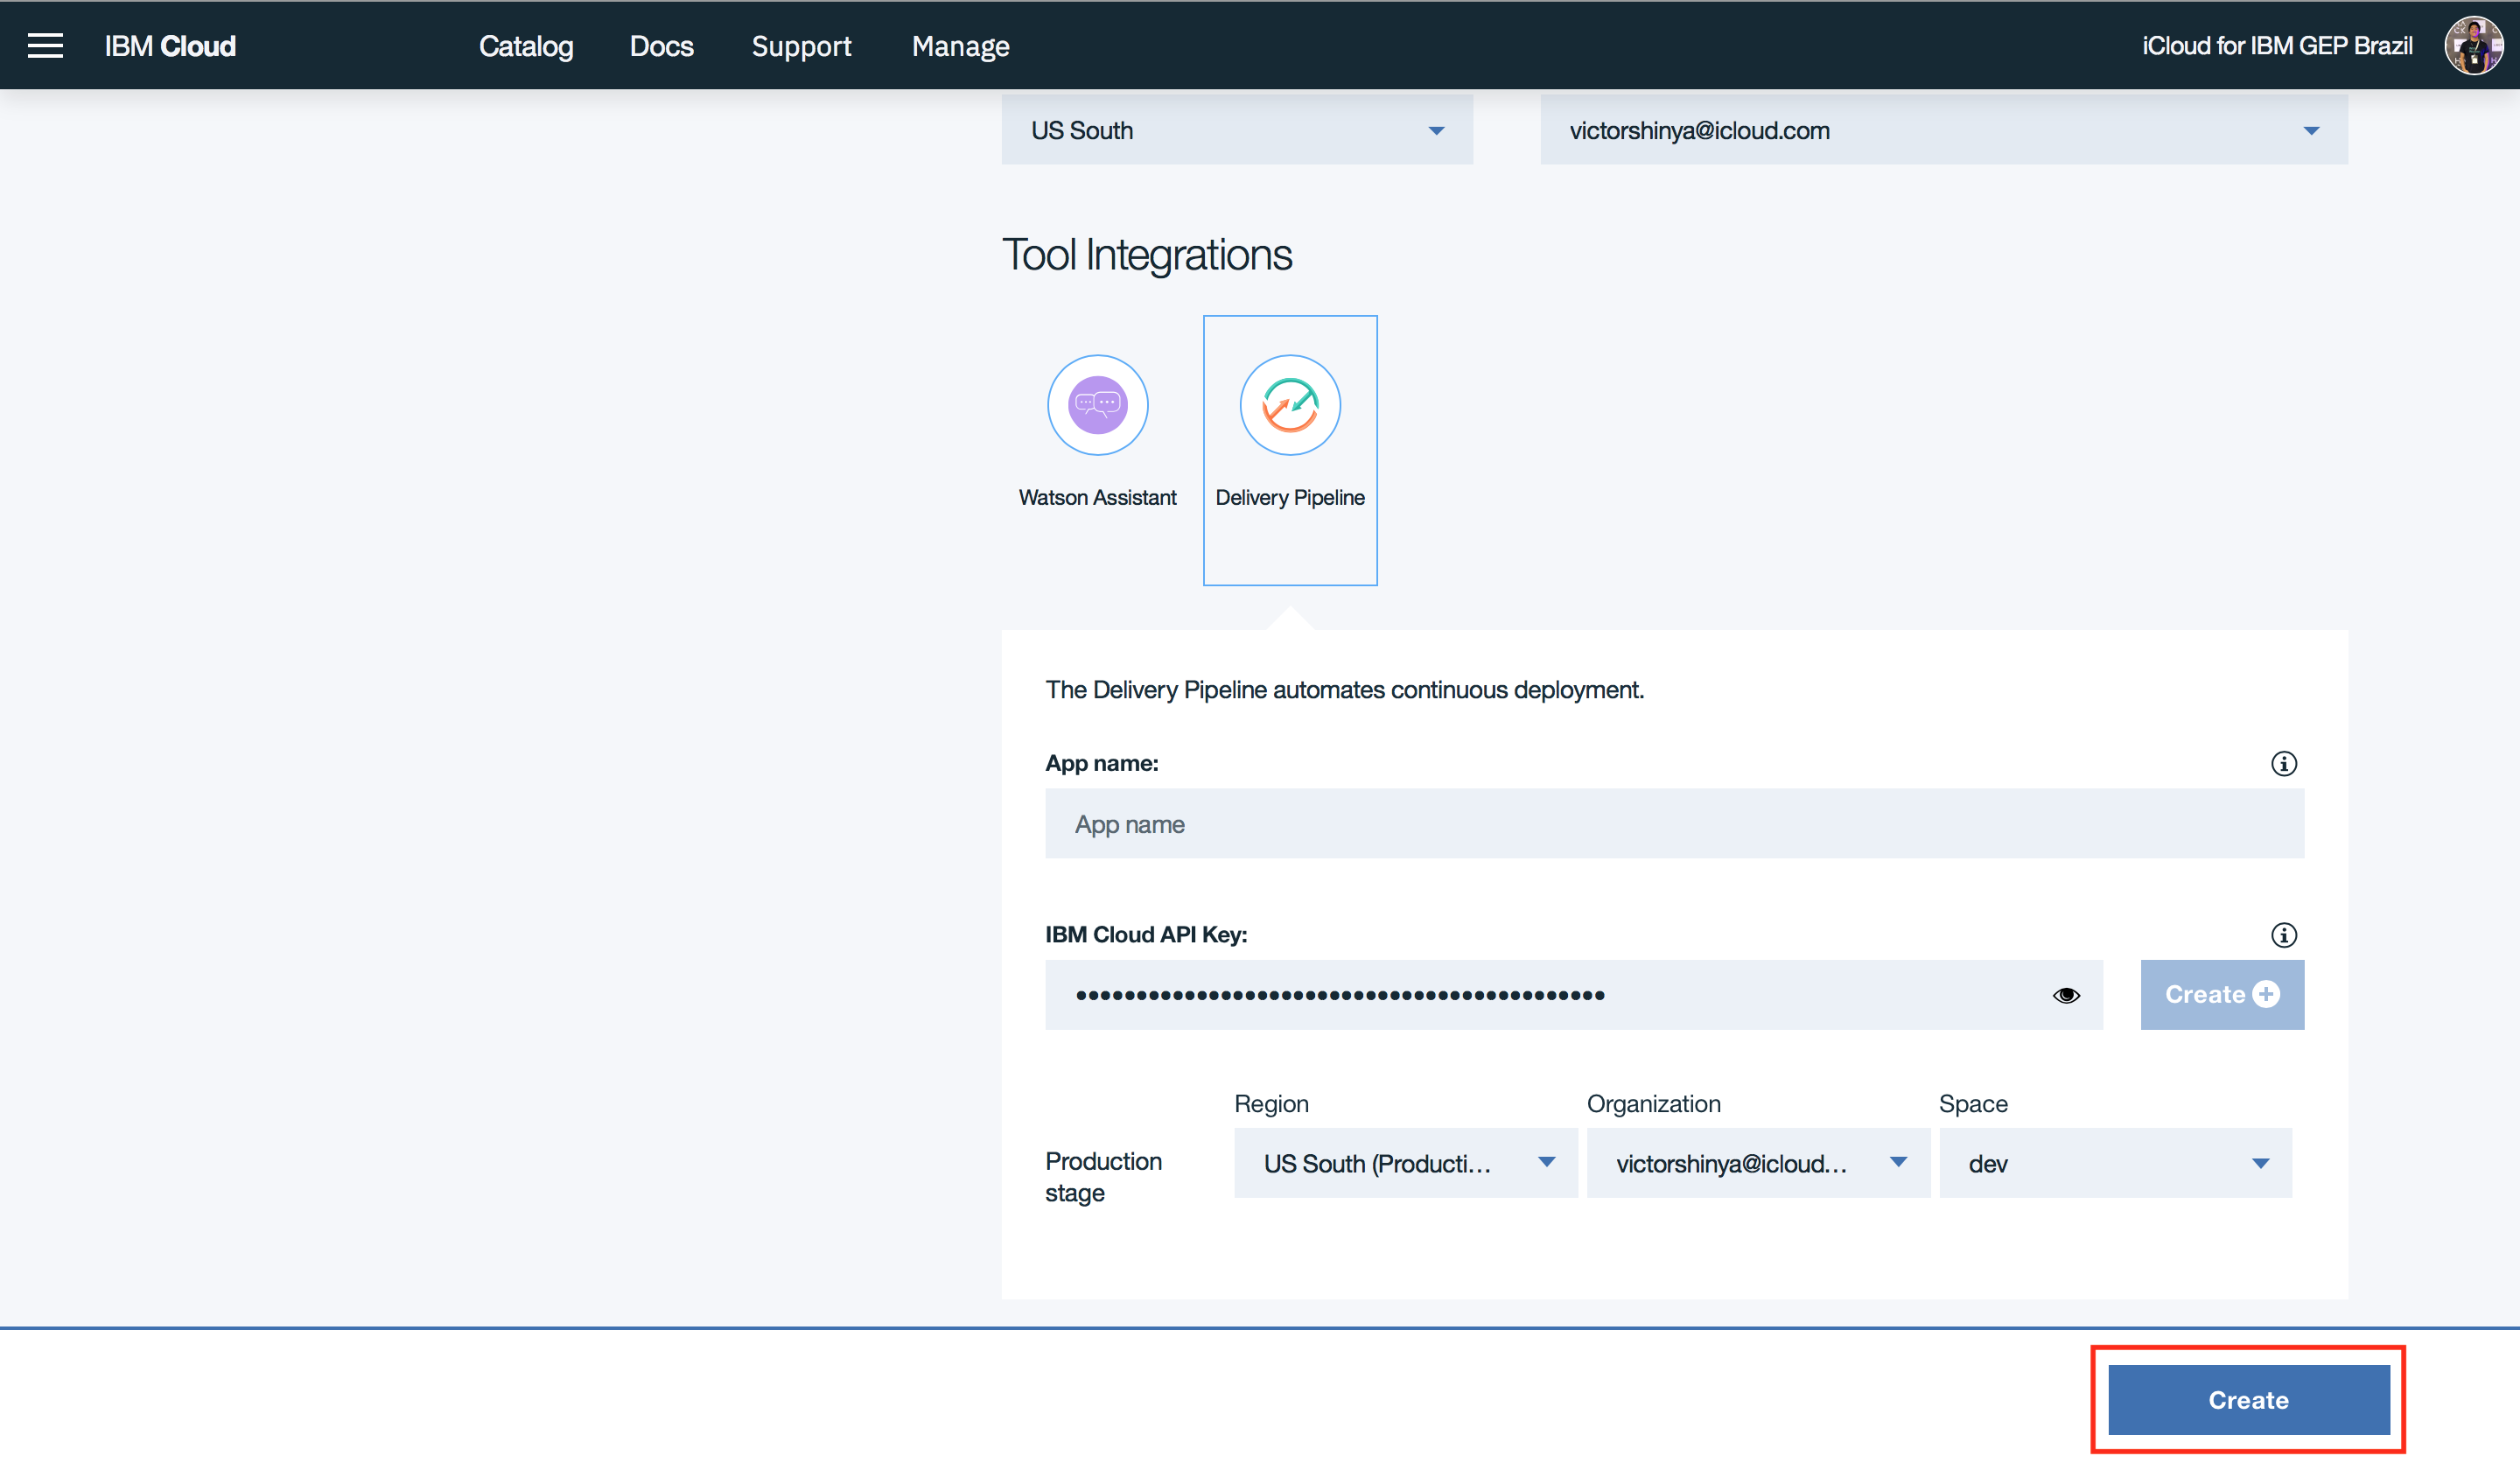This screenshot has width=2520, height=1470.
Task: Open the Production stage Region dropdown
Action: coord(1405,1163)
